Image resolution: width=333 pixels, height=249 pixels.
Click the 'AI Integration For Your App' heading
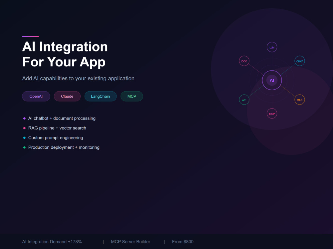click(65, 54)
